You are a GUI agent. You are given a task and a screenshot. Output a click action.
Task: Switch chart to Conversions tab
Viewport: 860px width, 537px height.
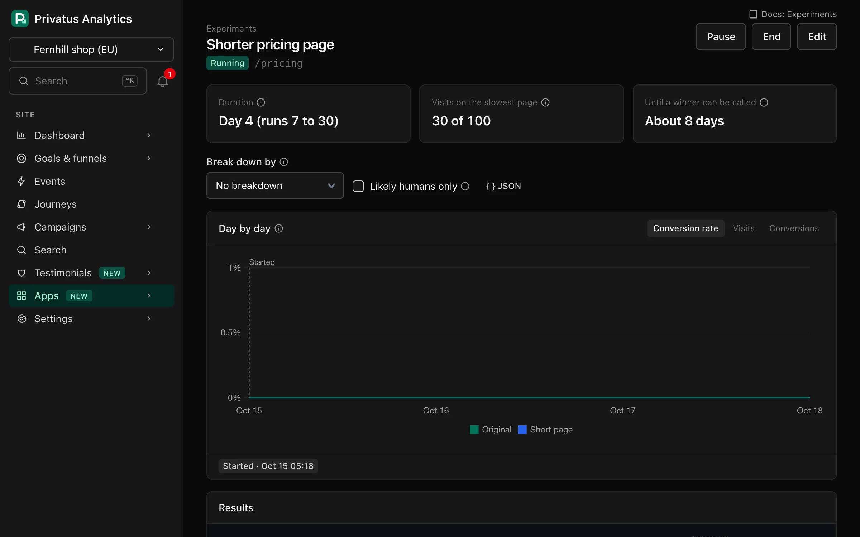[794, 228]
